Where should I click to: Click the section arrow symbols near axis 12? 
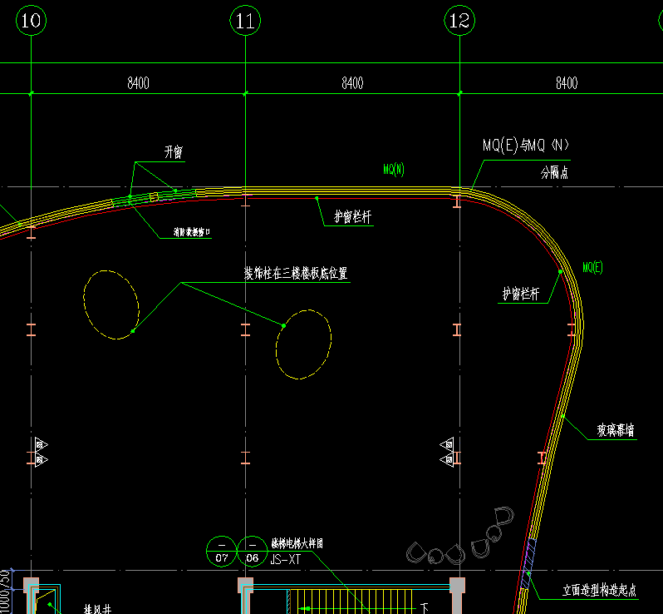[447, 453]
